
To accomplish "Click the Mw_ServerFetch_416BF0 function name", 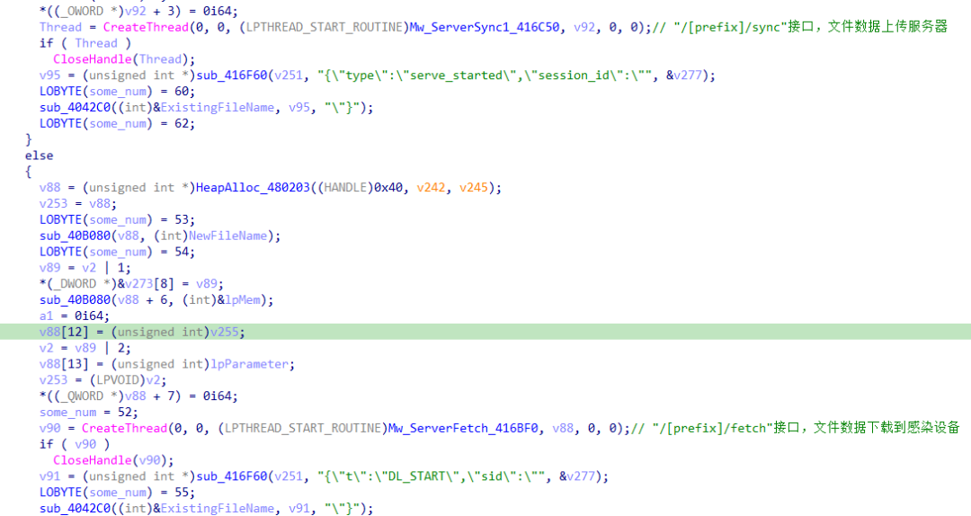I will click(x=463, y=428).
